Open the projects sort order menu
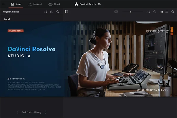Screen dimensions: 177x118 [148, 12]
